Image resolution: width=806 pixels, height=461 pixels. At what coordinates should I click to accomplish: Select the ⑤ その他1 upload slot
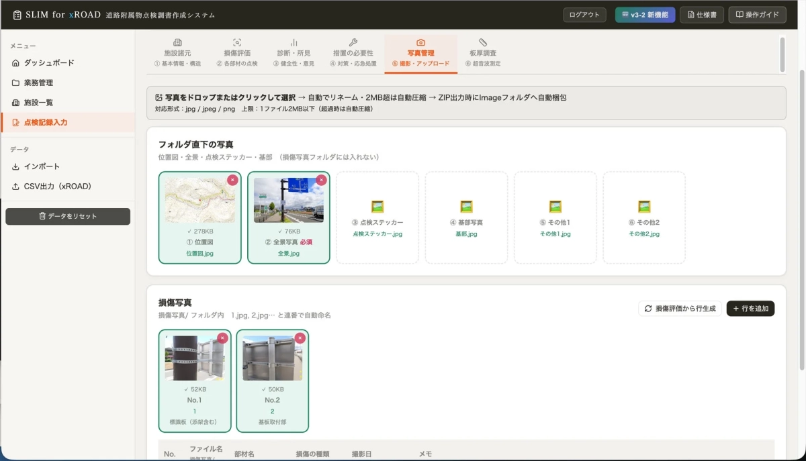pos(555,217)
